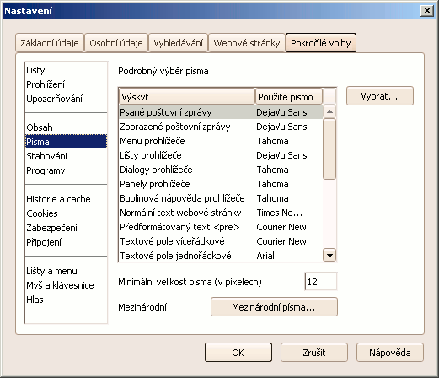Select the Psané poštovní zprávy row
439x378 pixels.
221,112
